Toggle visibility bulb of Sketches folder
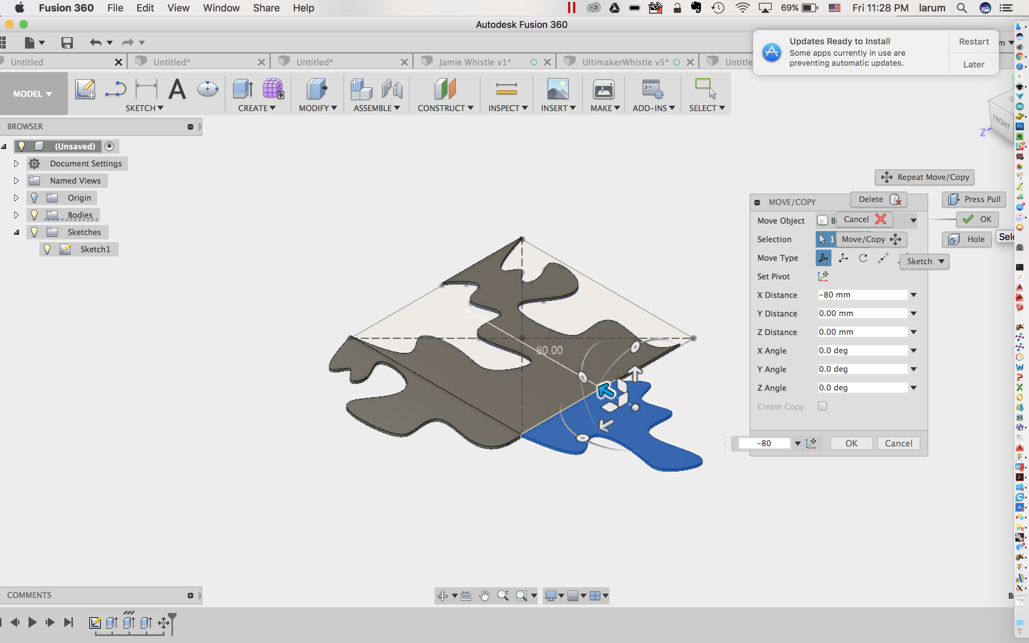 pos(34,232)
